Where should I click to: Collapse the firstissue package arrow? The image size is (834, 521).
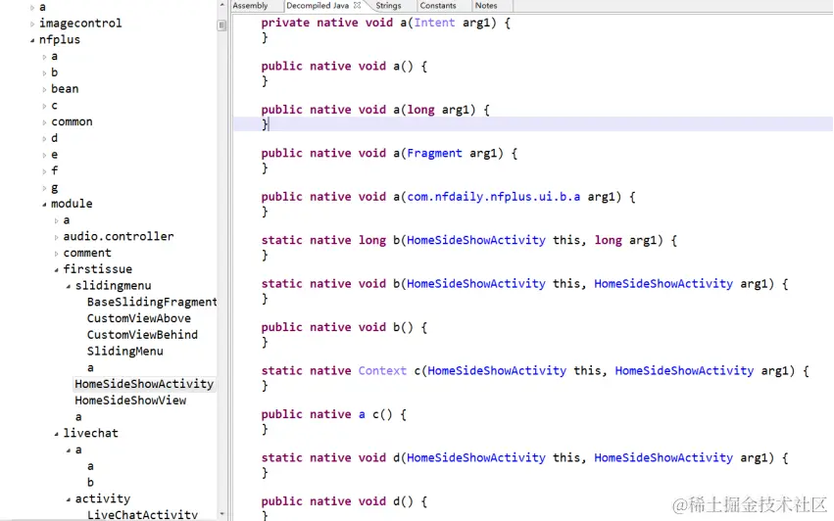tap(57, 270)
